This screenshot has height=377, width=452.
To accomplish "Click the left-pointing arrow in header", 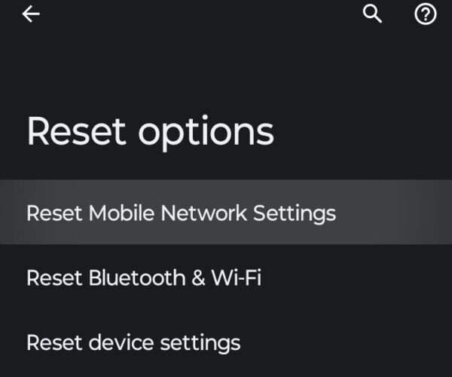I will (x=31, y=14).
